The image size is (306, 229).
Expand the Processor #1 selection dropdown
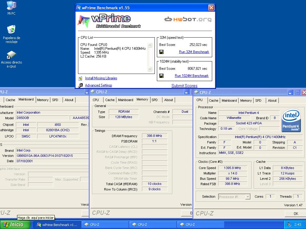click(248, 197)
